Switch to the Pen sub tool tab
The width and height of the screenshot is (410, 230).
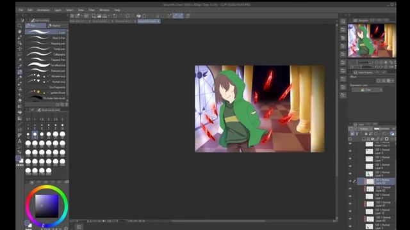tap(36, 26)
